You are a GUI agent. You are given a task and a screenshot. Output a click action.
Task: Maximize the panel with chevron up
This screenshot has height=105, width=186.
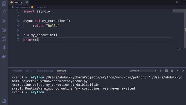coord(178,71)
